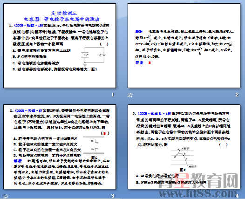
Task: Click the blue 解析 label on slide 3
Action: [18, 161]
